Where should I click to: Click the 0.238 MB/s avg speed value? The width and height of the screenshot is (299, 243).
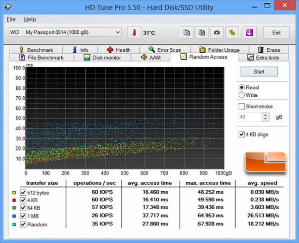tap(265, 199)
